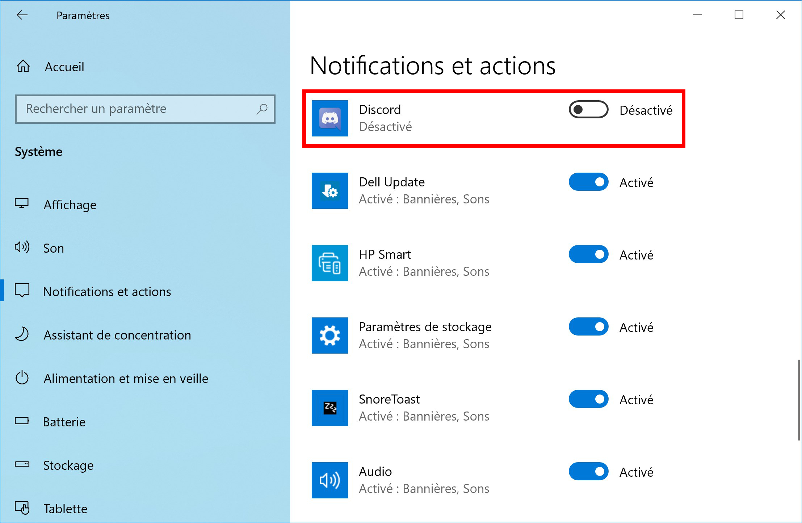Click the Notifications et actions sidebar icon
802x523 pixels.
pyautogui.click(x=22, y=291)
